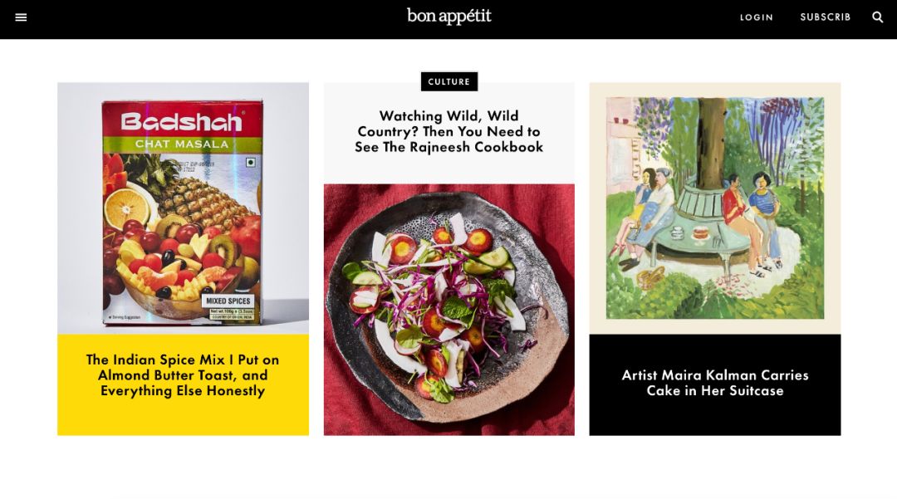Click the tree trunk in the painting
The image size is (897, 499).
pyautogui.click(x=710, y=143)
